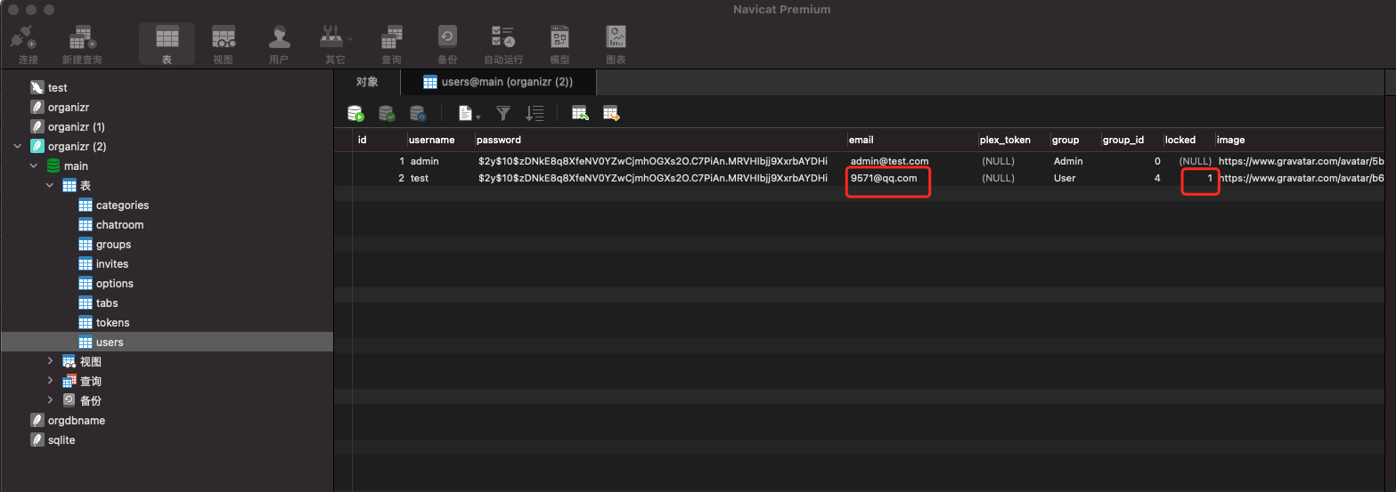
Task: Collapse the organizr (2) connection chevron
Action: point(17,147)
